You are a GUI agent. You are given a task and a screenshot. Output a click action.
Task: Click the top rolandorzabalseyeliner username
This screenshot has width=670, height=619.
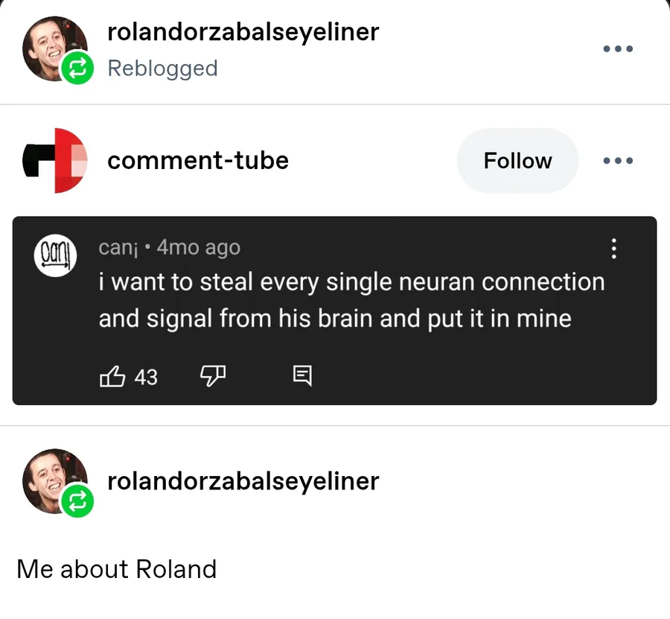tap(243, 32)
